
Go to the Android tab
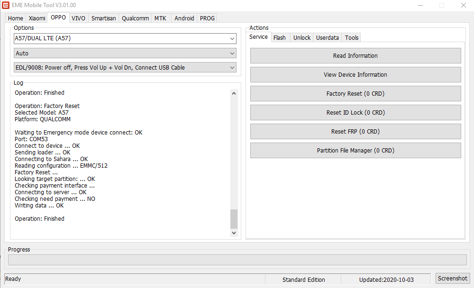[x=184, y=18]
